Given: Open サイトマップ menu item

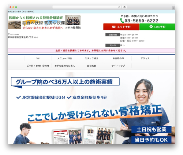Looking at the screenshot, I should (118, 66).
